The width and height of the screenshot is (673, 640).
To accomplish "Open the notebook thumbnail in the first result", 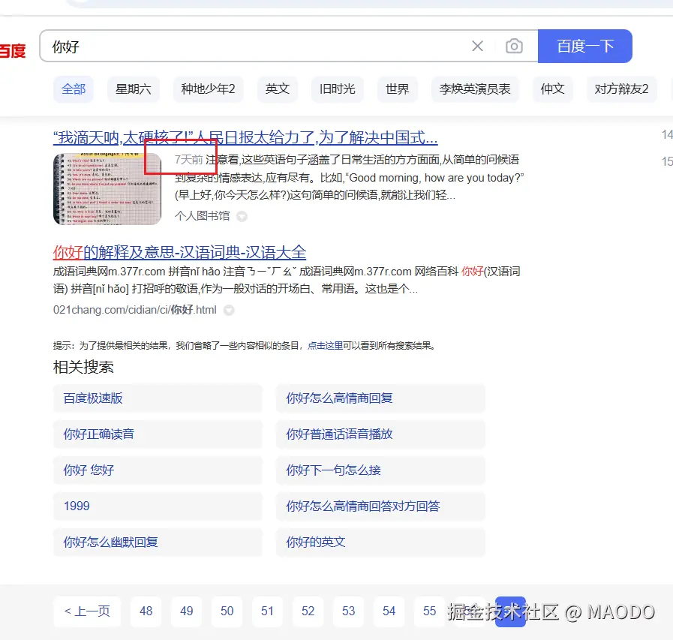I will pos(107,188).
